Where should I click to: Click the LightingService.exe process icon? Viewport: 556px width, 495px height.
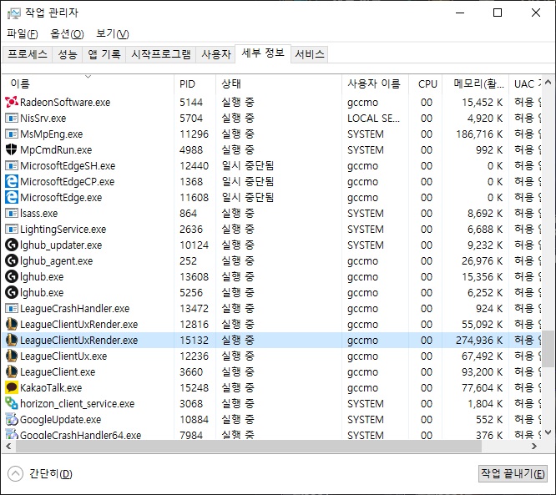(x=12, y=229)
